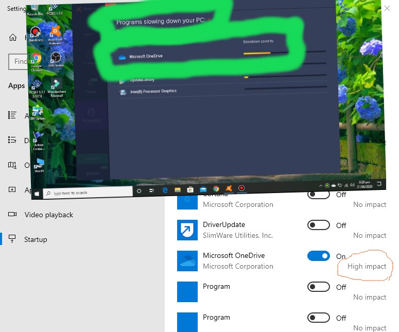Click the 'High impact' label for OneDrive
This screenshot has width=399, height=332.
[367, 266]
